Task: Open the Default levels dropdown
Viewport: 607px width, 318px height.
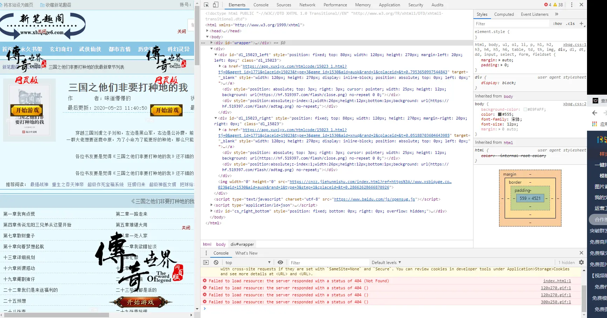Action: tap(386, 263)
